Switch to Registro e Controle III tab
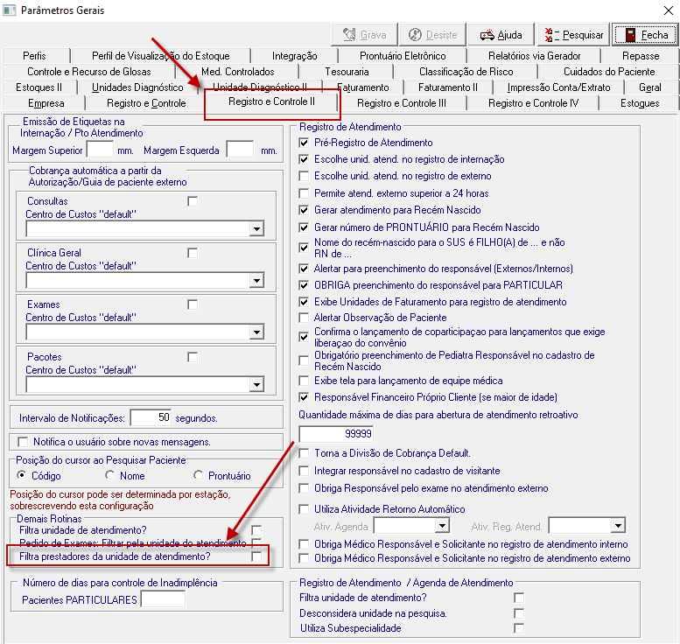680x644 pixels. click(401, 103)
